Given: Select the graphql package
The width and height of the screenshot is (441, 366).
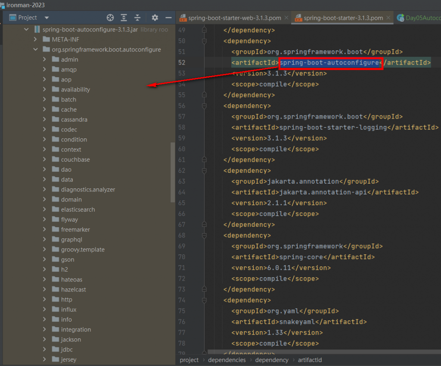Looking at the screenshot, I should pos(72,240).
